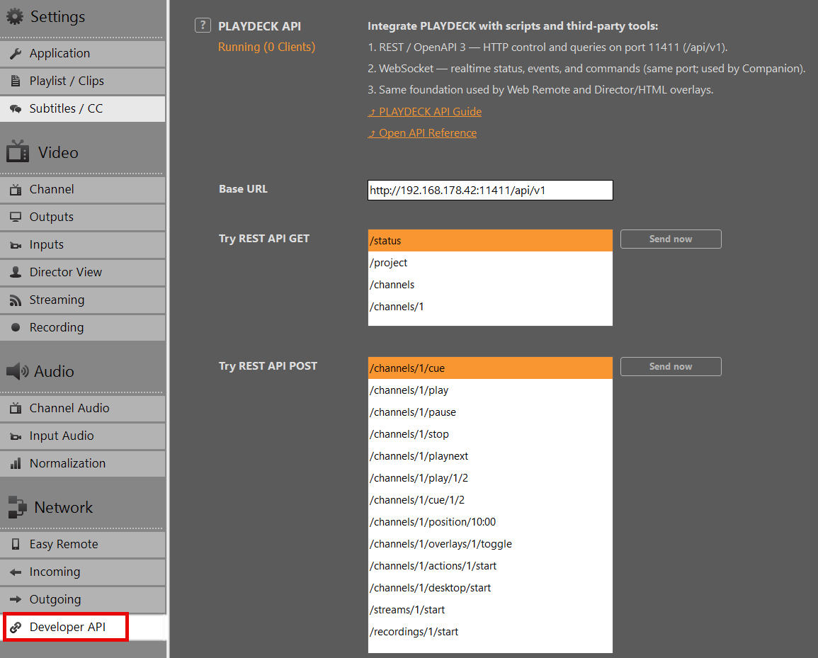The height and width of the screenshot is (658, 818).
Task: Select /channels/1 in the GET list
Action: 490,306
